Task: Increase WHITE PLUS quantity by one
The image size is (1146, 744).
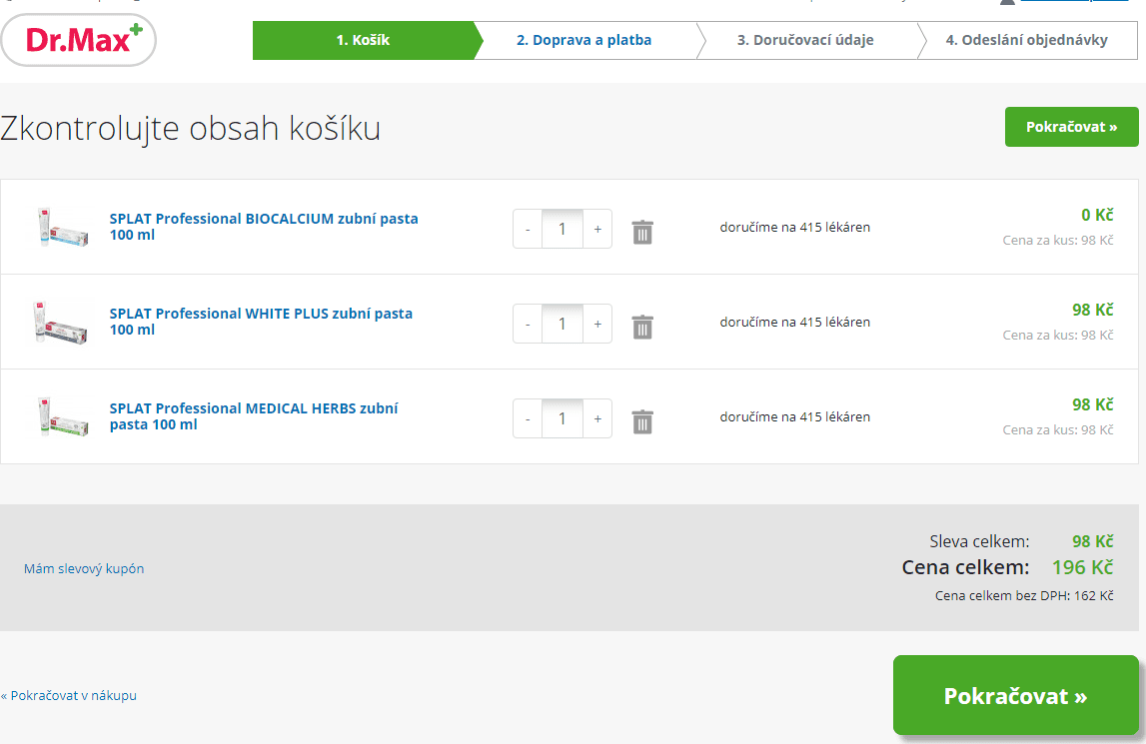Action: 597,324
